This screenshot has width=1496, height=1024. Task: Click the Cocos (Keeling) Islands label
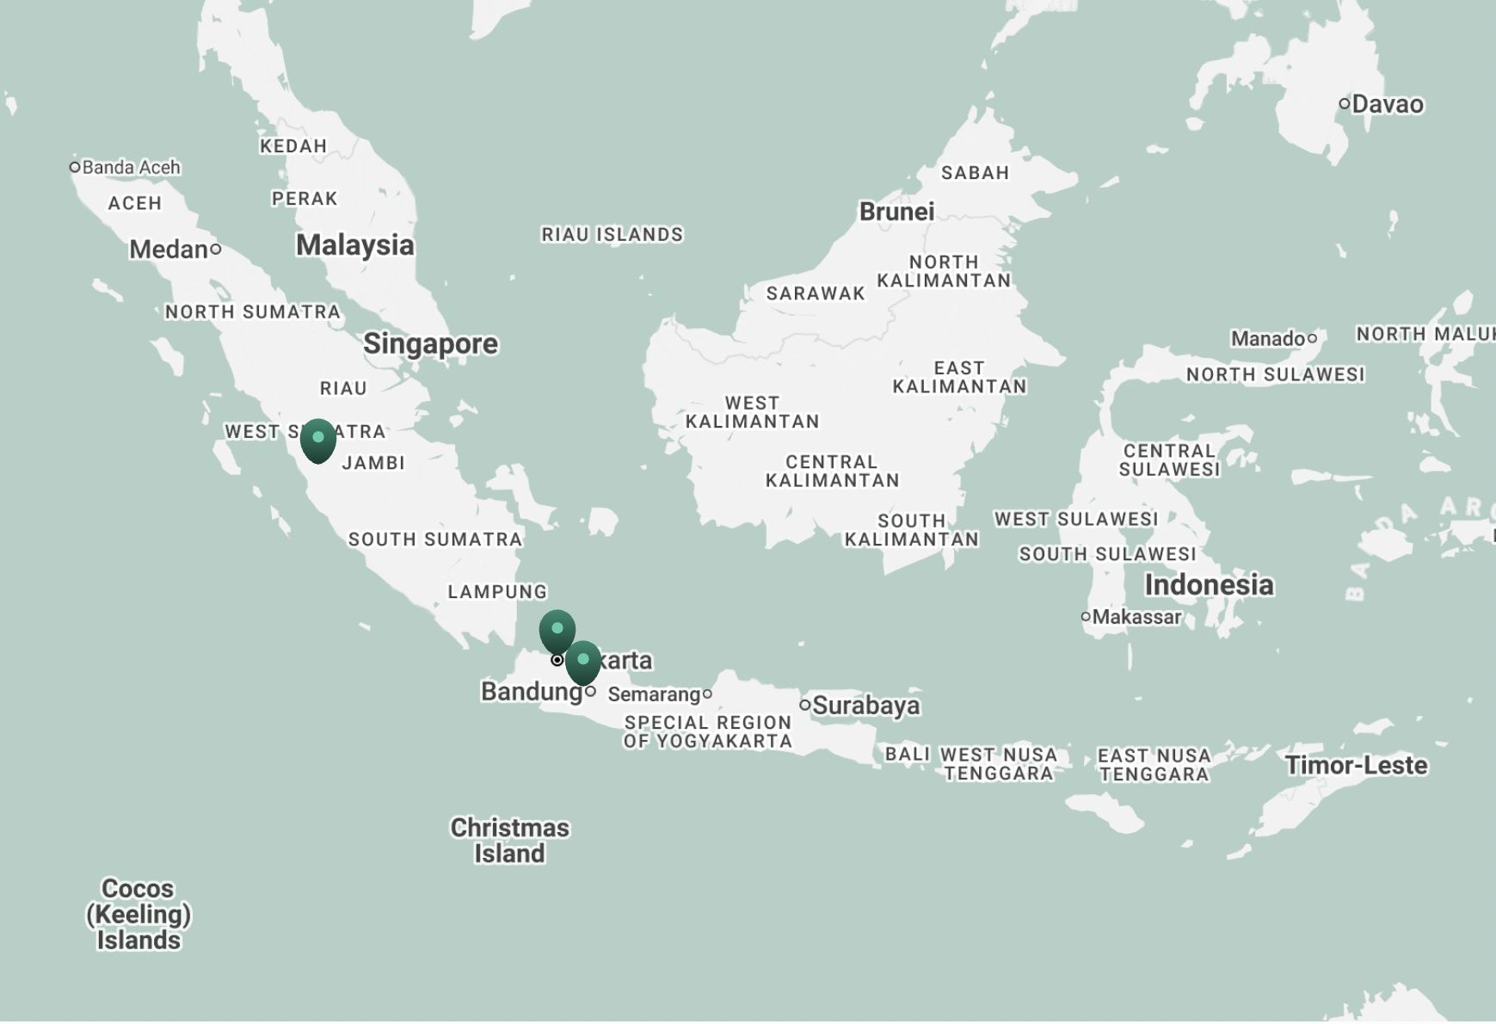coord(139,914)
